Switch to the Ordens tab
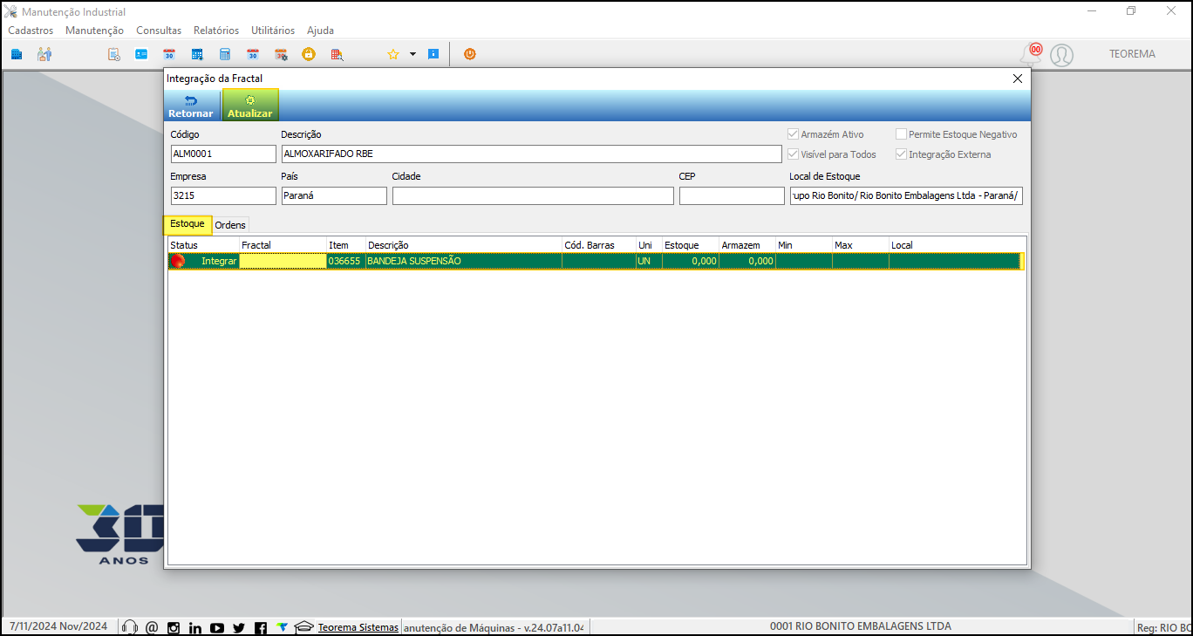Image resolution: width=1193 pixels, height=636 pixels. click(x=230, y=225)
